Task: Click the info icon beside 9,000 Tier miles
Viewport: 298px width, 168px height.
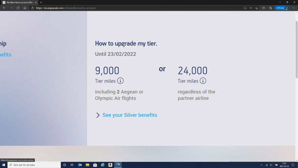Action: coord(120,81)
